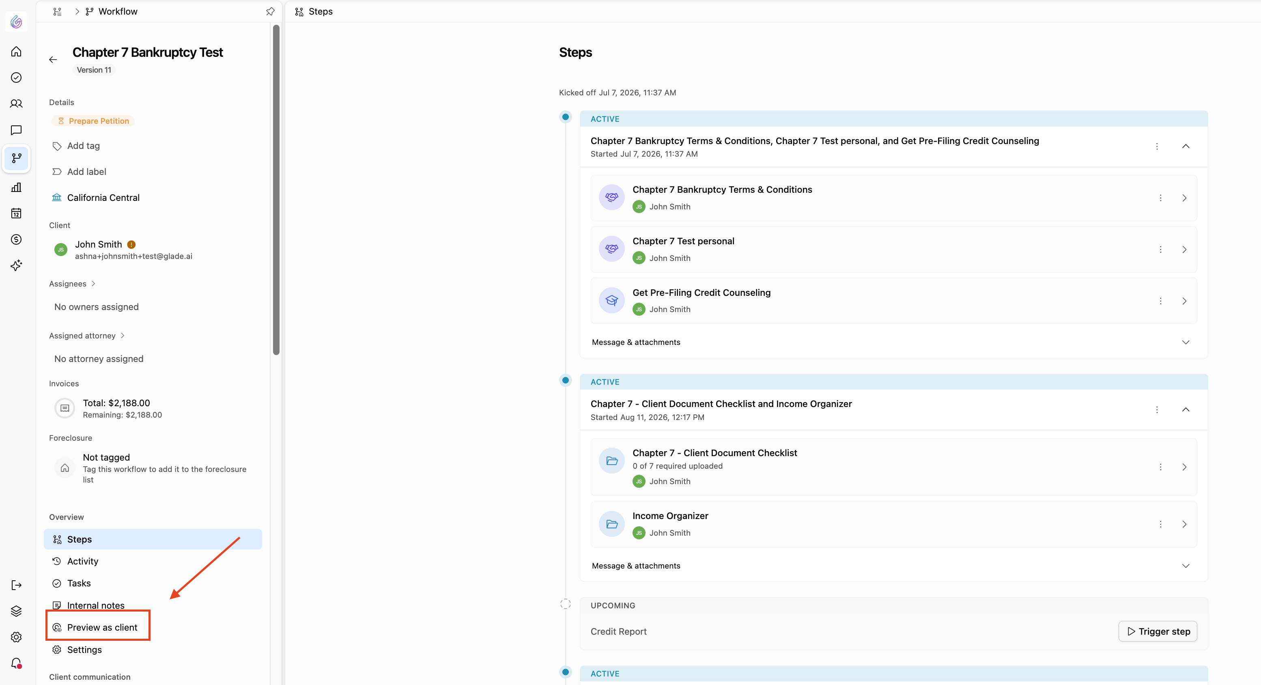Open the notifications bell icon
This screenshot has height=685, width=1261.
pyautogui.click(x=16, y=663)
